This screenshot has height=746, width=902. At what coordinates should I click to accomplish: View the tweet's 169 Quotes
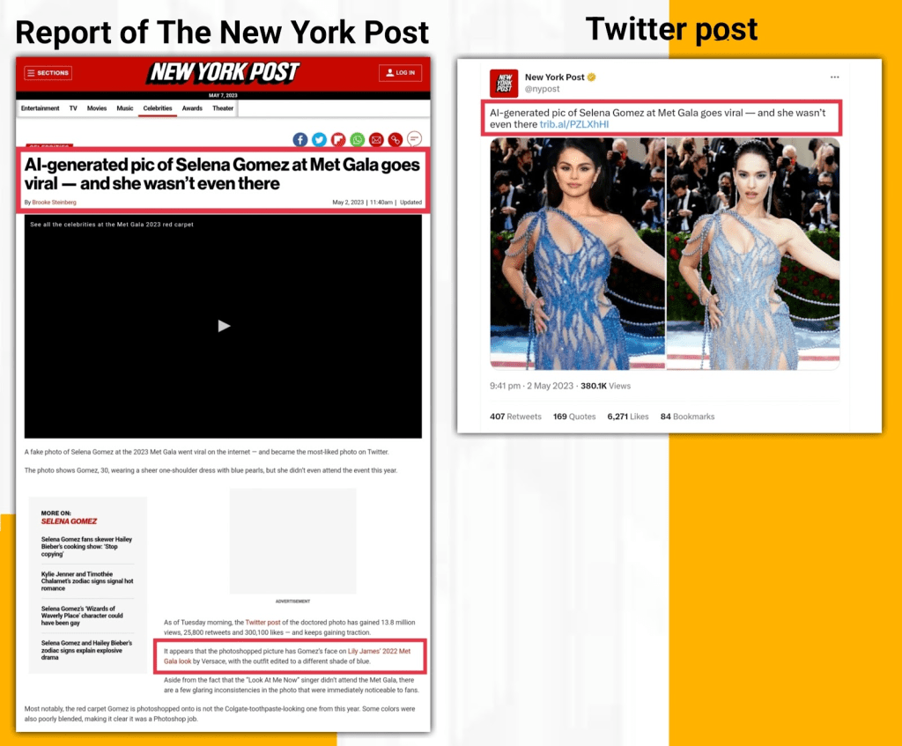tap(574, 417)
